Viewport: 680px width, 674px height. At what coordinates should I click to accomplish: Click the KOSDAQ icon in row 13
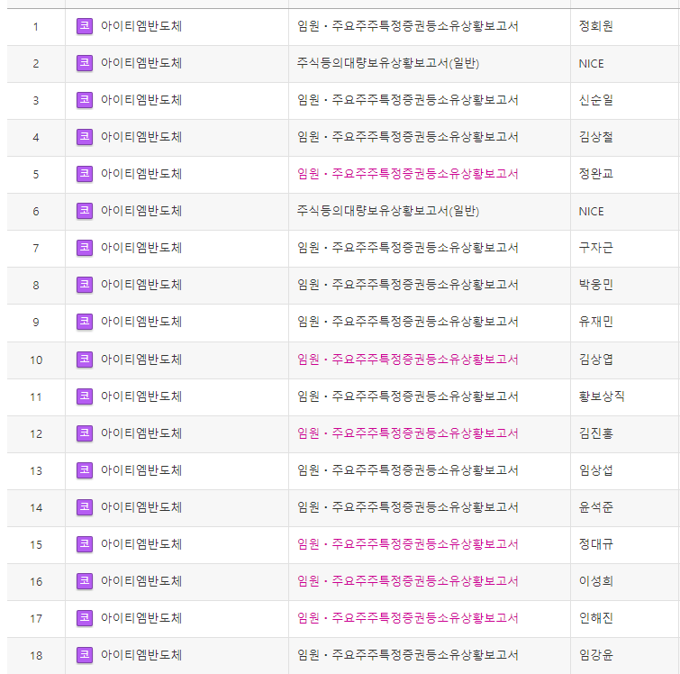click(85, 469)
